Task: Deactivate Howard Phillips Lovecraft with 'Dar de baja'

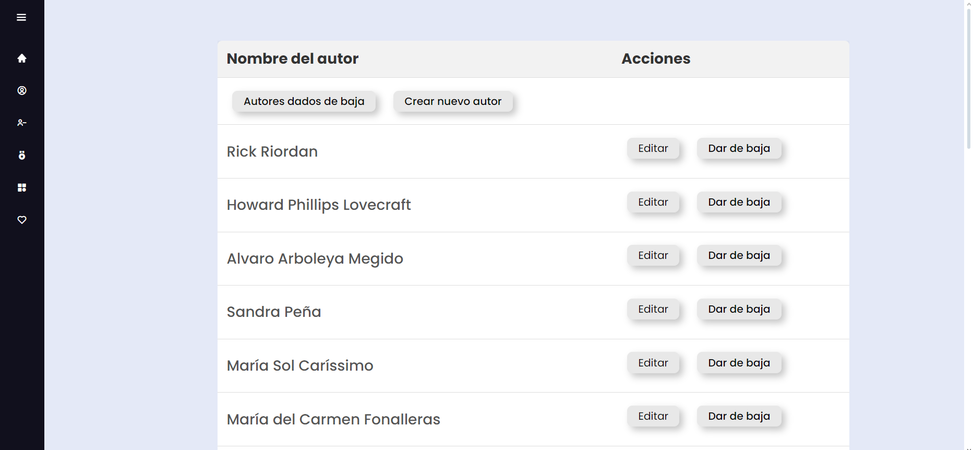Action: click(739, 203)
